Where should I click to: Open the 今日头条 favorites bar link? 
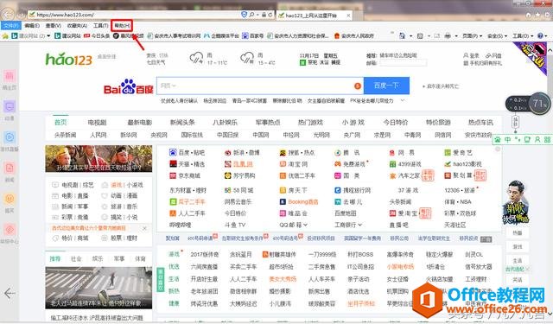(97, 36)
